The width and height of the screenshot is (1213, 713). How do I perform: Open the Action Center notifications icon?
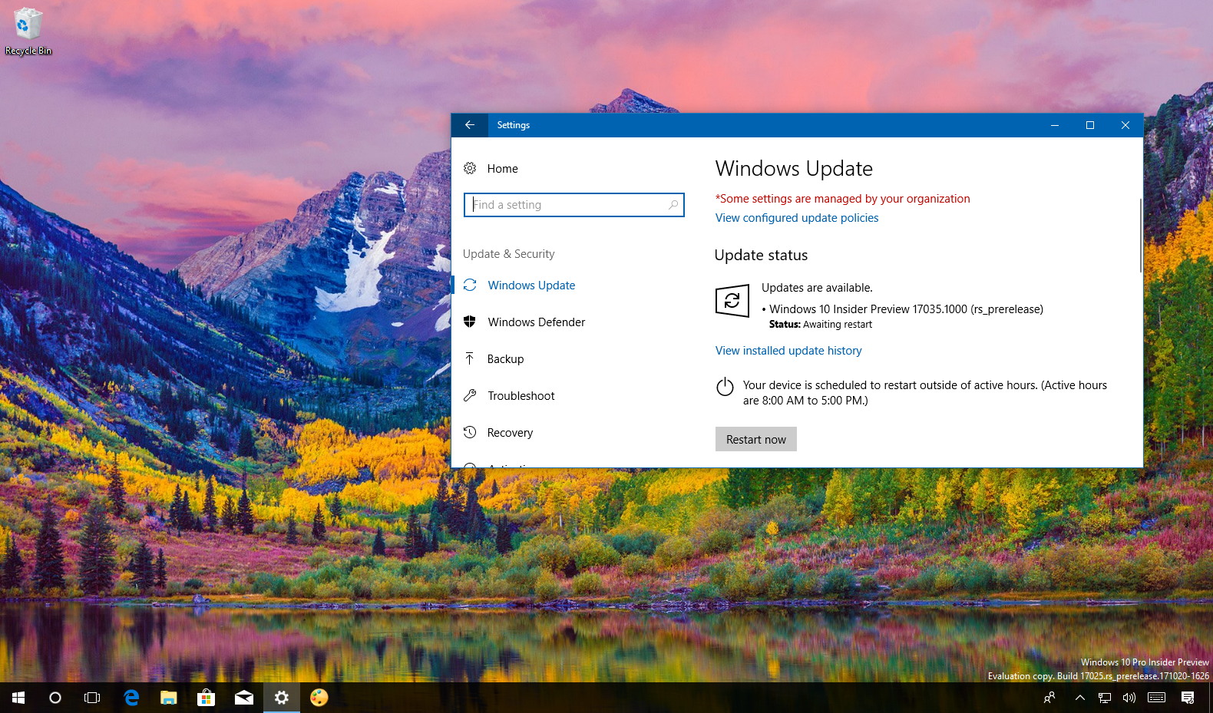click(x=1188, y=698)
